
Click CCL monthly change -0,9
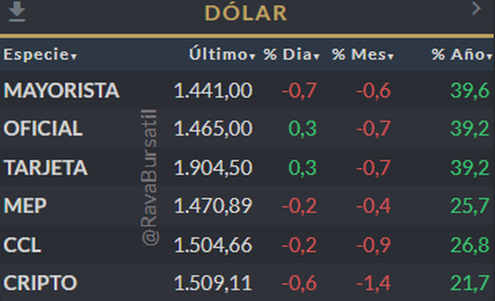[373, 245]
